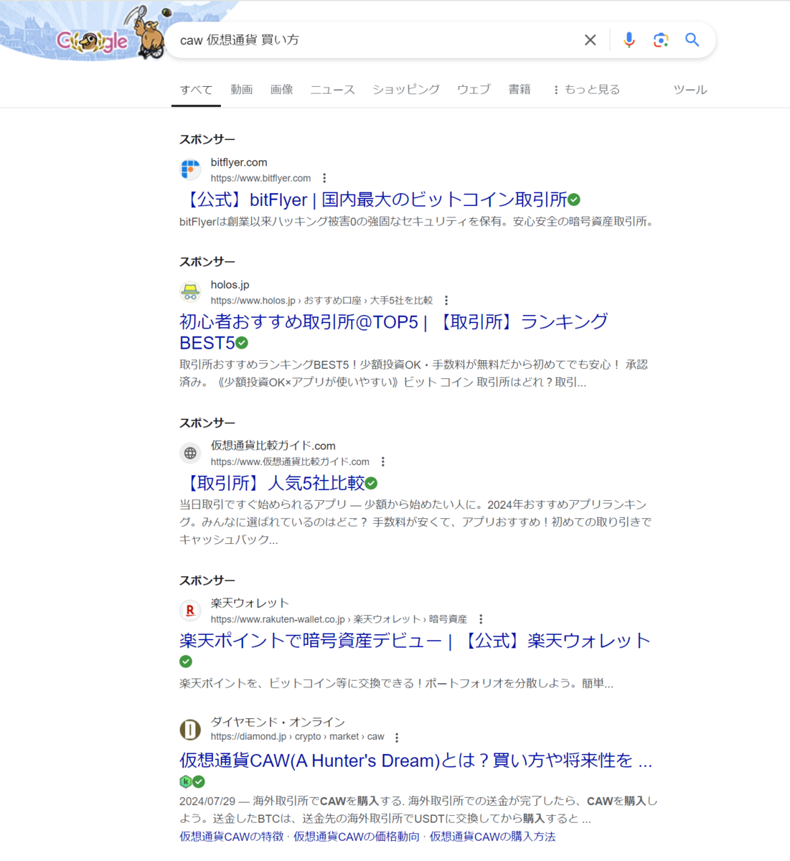Start voice search with microphone icon
Screen dimensions: 790x861
[x=629, y=40]
